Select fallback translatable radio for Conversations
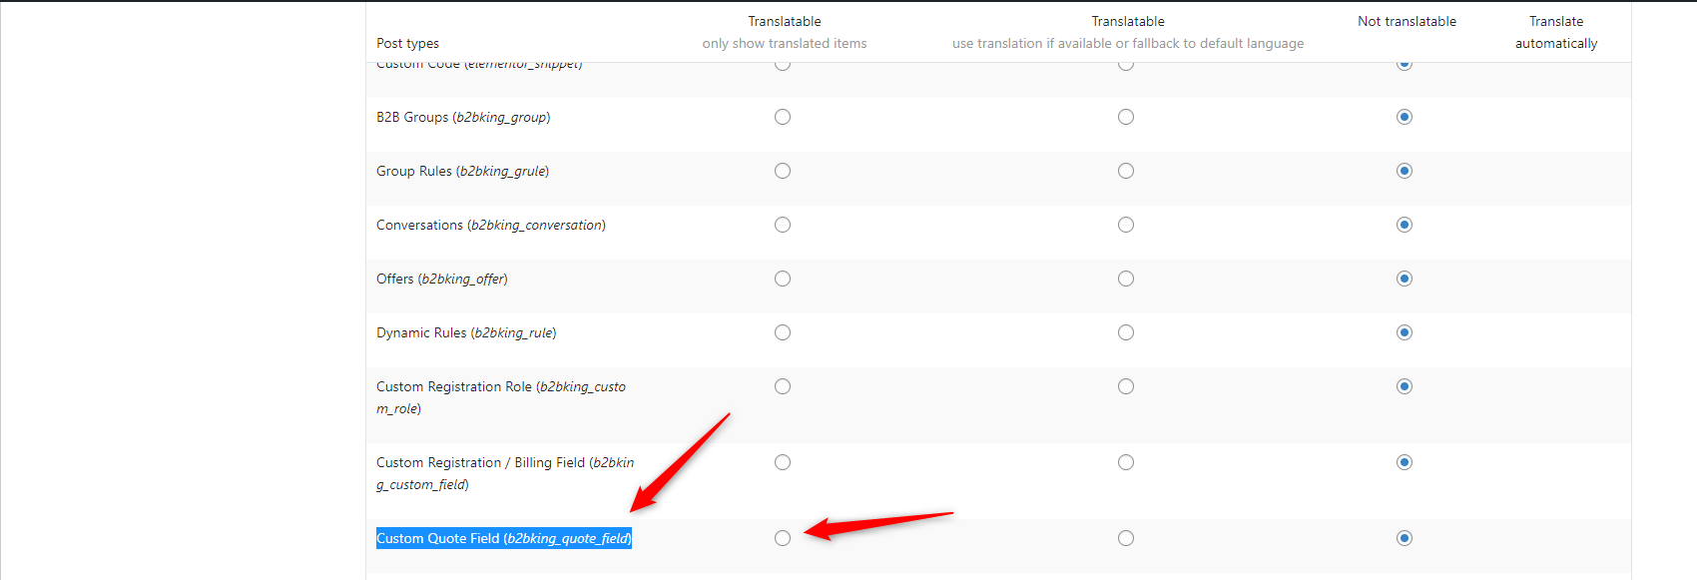 [x=1126, y=225]
